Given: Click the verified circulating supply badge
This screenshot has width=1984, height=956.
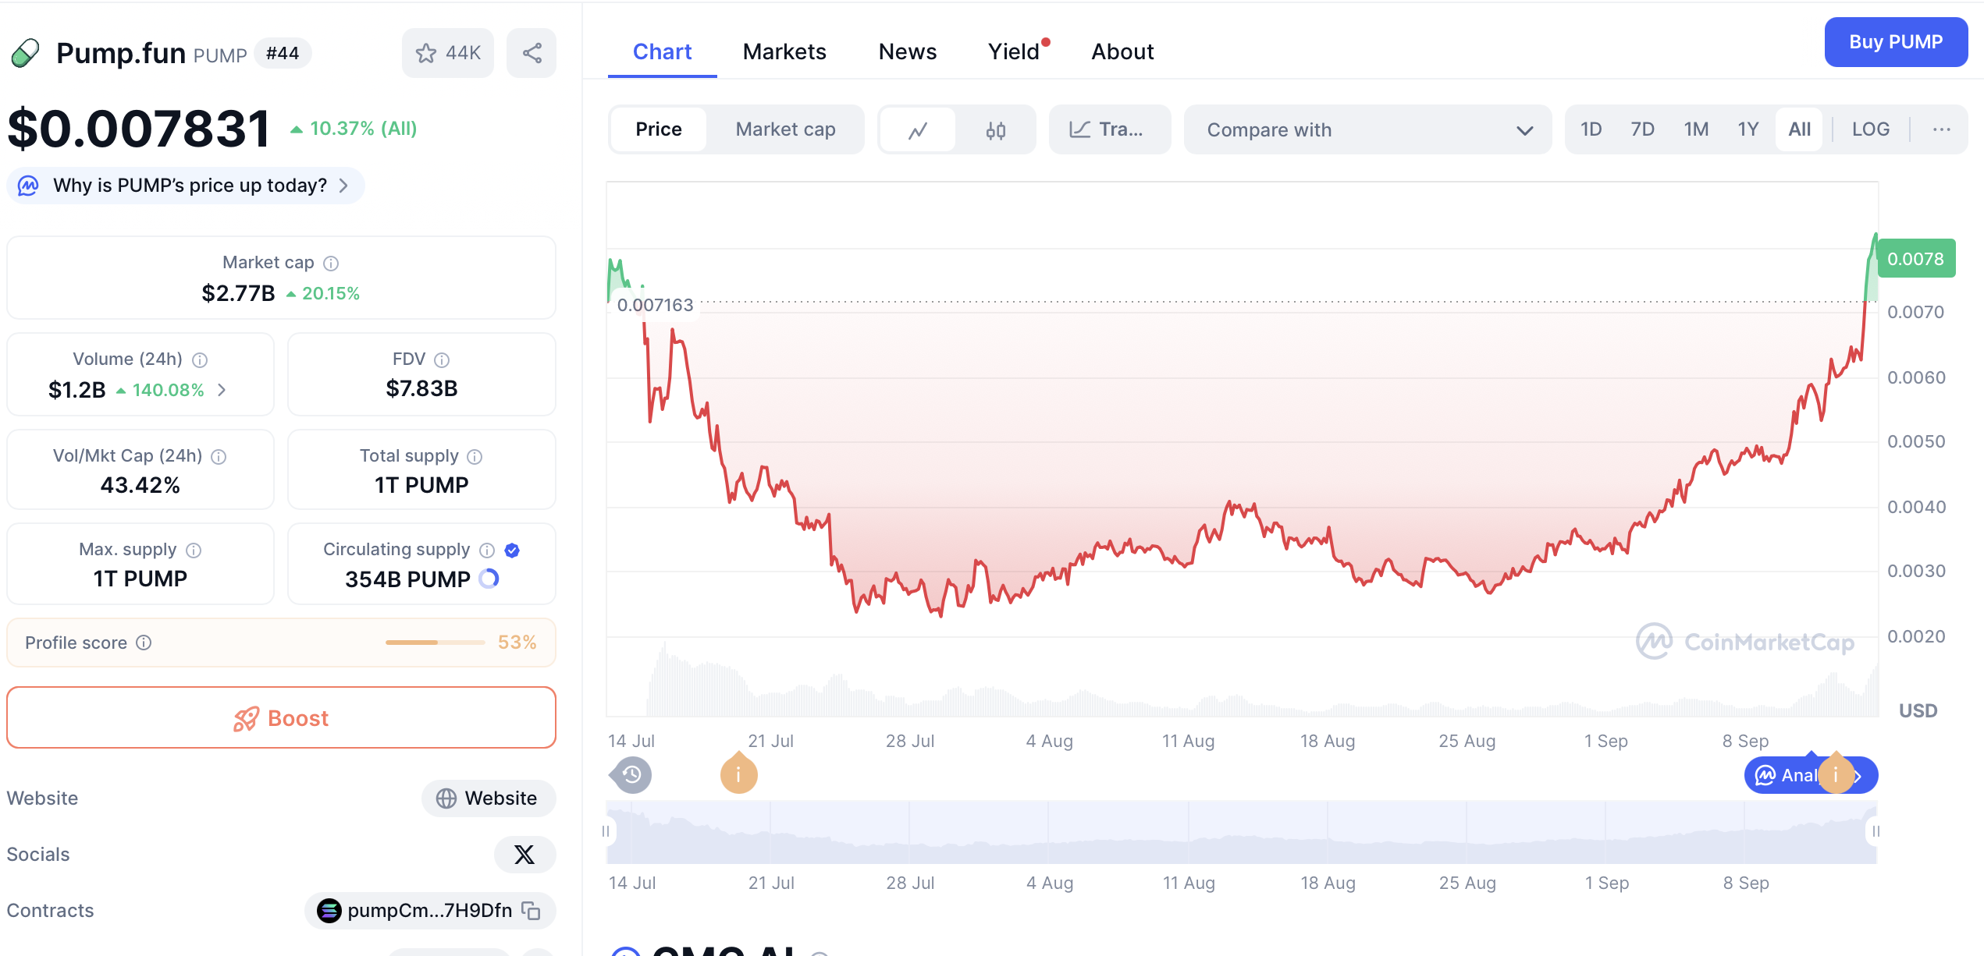Looking at the screenshot, I should click(x=512, y=550).
